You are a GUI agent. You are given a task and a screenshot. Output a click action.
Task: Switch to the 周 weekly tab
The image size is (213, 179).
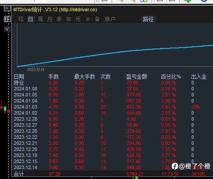point(40,19)
